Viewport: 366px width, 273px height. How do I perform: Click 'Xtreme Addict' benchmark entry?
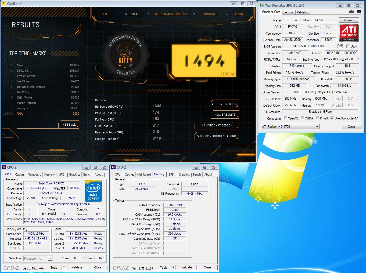click(26, 76)
